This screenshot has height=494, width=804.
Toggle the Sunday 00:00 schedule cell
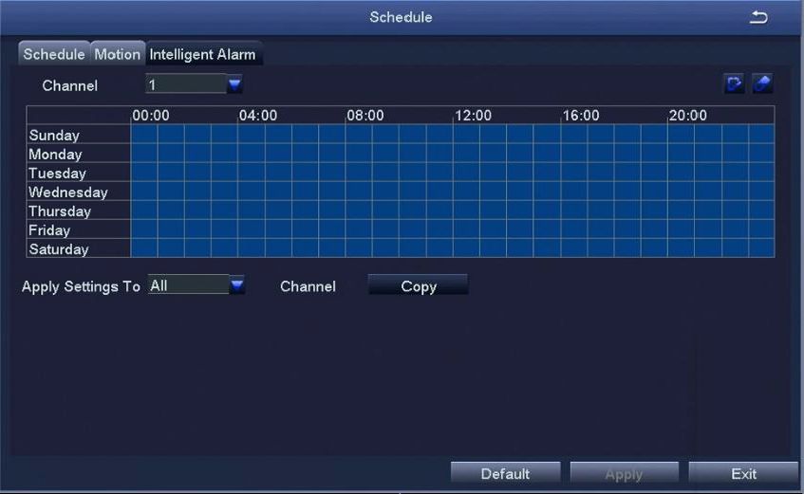click(x=144, y=135)
